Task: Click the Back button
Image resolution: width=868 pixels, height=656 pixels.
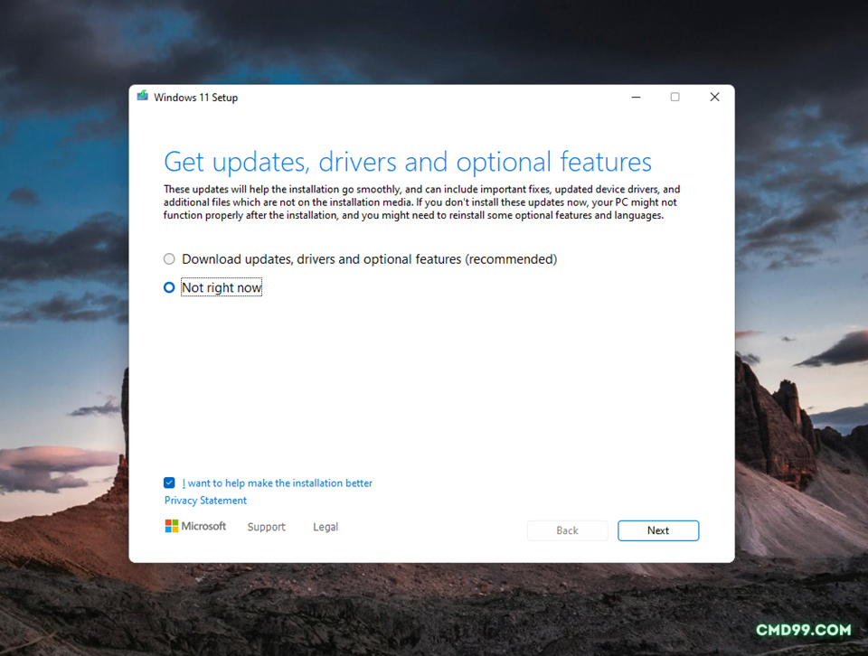Action: tap(568, 530)
